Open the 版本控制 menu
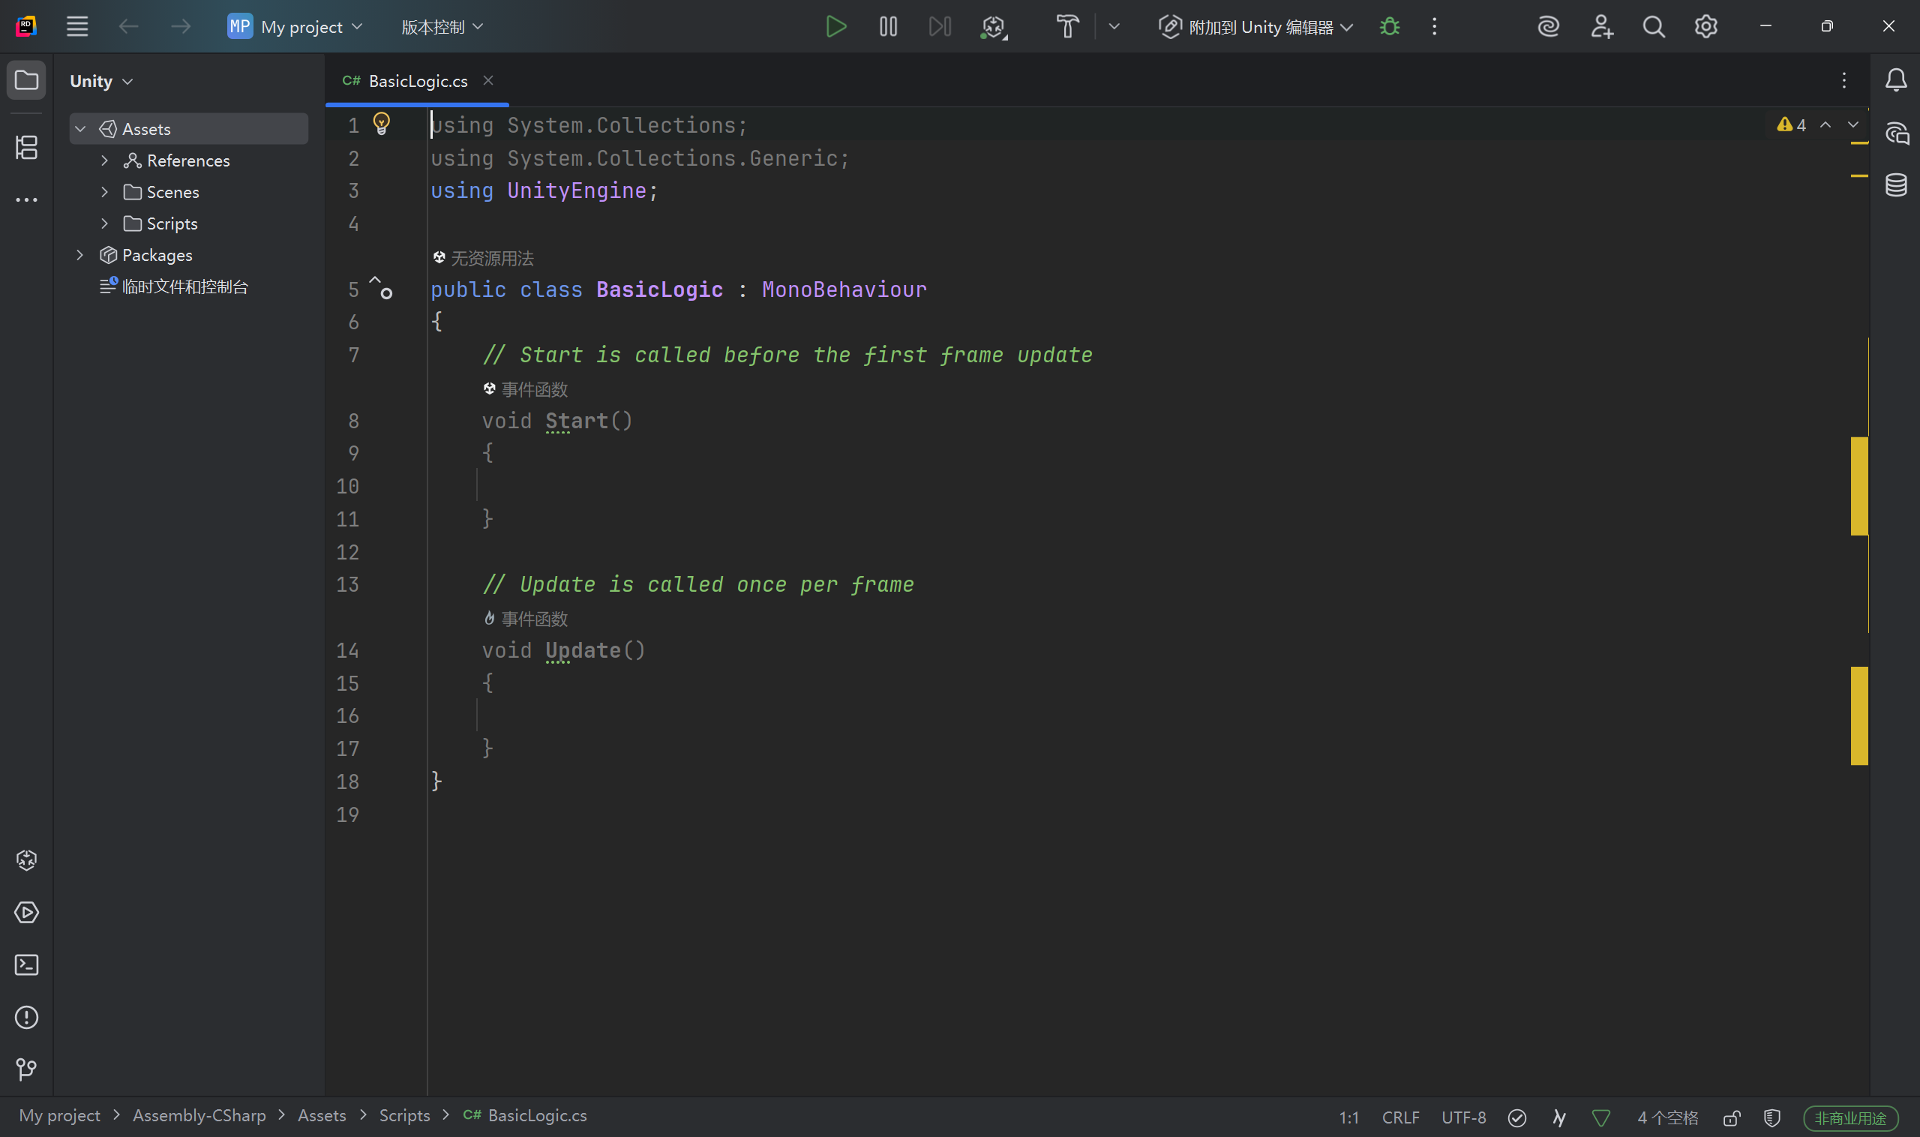Viewport: 1920px width, 1137px height. [442, 27]
